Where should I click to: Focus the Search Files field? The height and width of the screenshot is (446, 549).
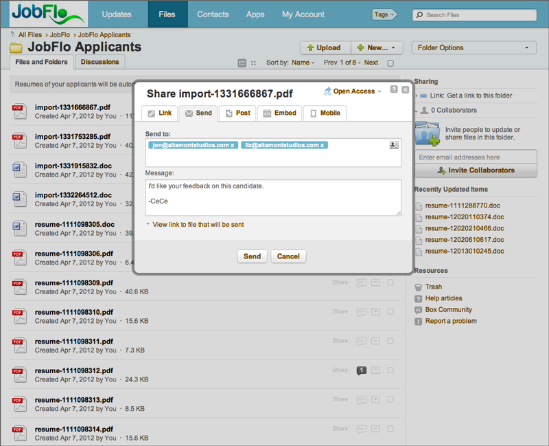coord(474,14)
